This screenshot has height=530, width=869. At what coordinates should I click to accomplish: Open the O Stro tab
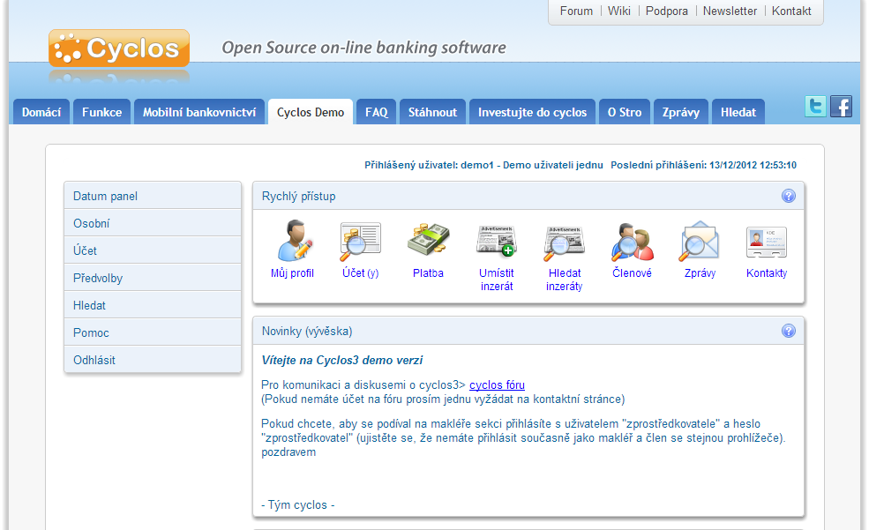[625, 112]
